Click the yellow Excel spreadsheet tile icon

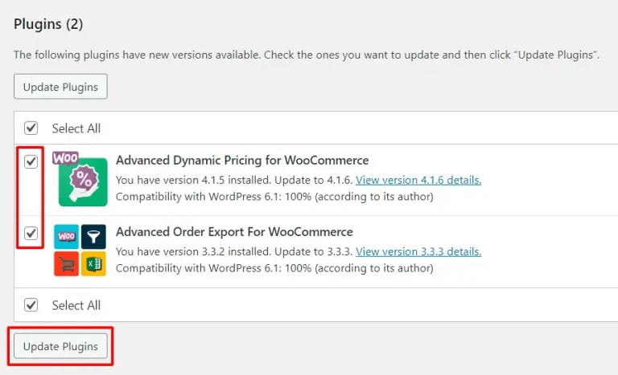(93, 263)
